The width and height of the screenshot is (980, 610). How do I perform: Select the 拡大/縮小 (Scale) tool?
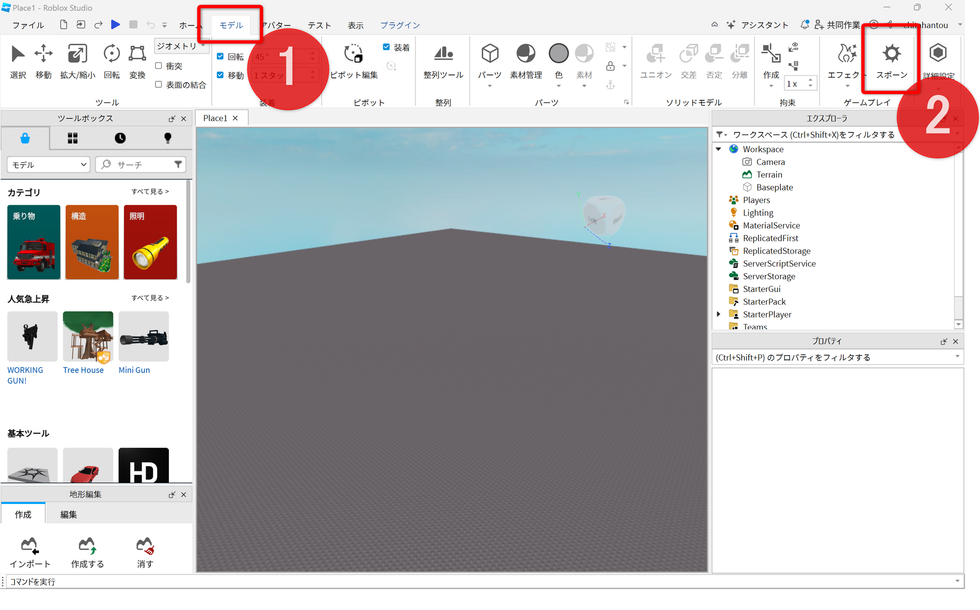coord(77,54)
